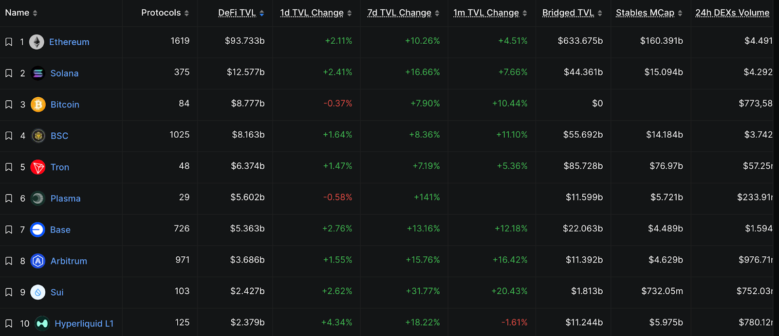Click the 24h DEXs Volume header
This screenshot has width=779, height=336.
(x=732, y=13)
